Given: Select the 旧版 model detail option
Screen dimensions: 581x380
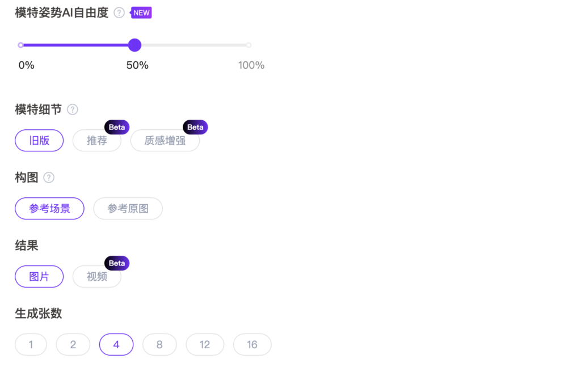Looking at the screenshot, I should pos(39,141).
